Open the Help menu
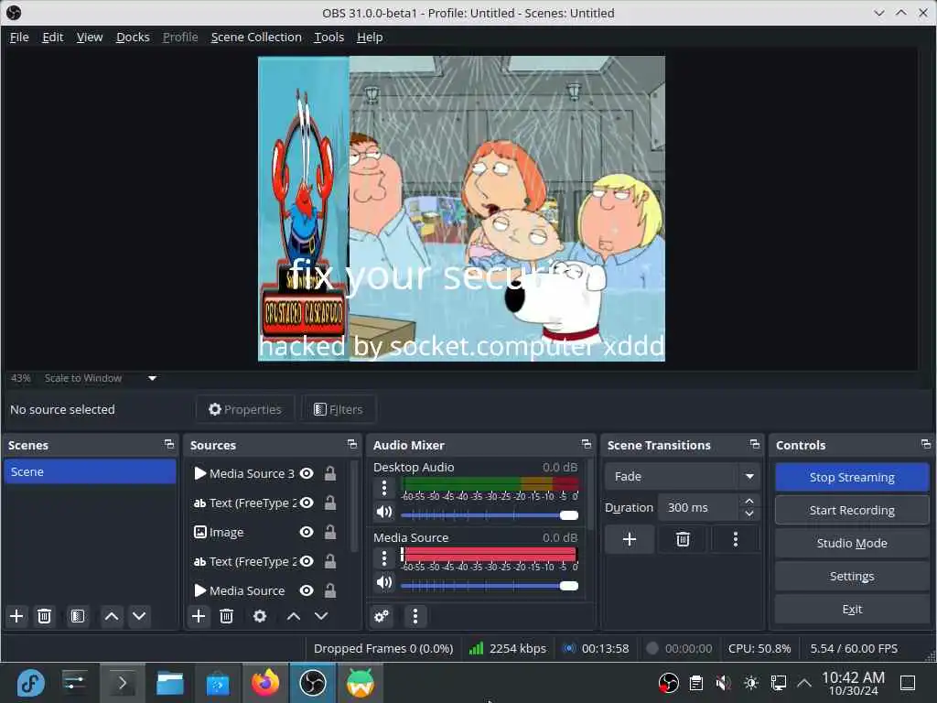The width and height of the screenshot is (937, 703). [370, 37]
